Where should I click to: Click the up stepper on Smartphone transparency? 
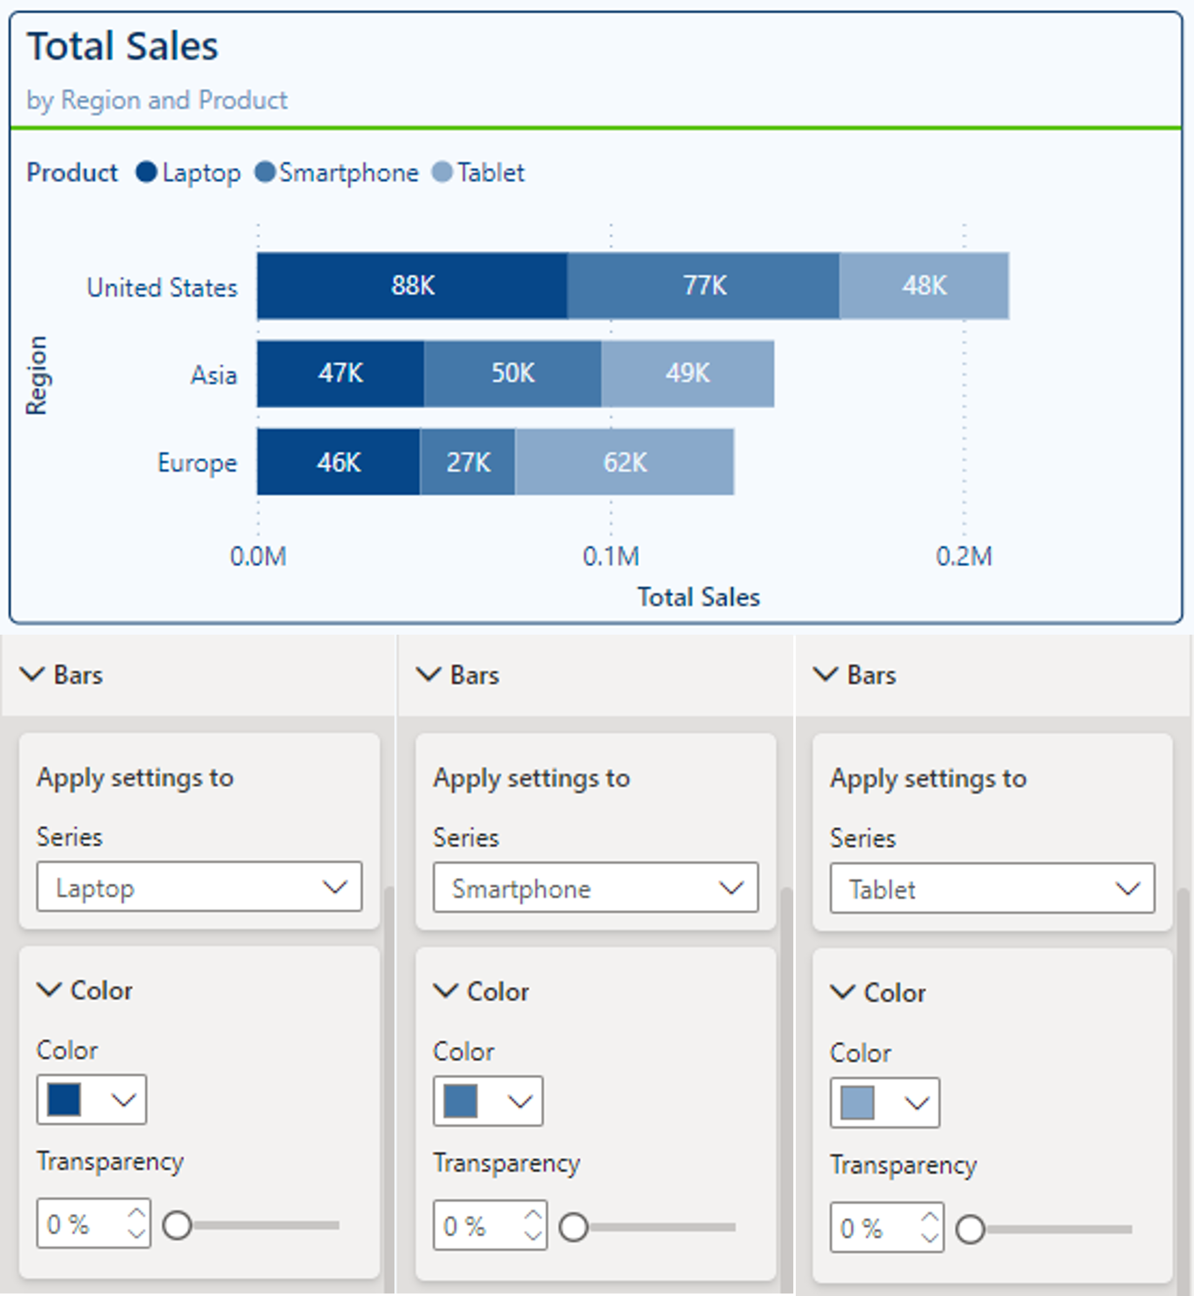[x=533, y=1215]
